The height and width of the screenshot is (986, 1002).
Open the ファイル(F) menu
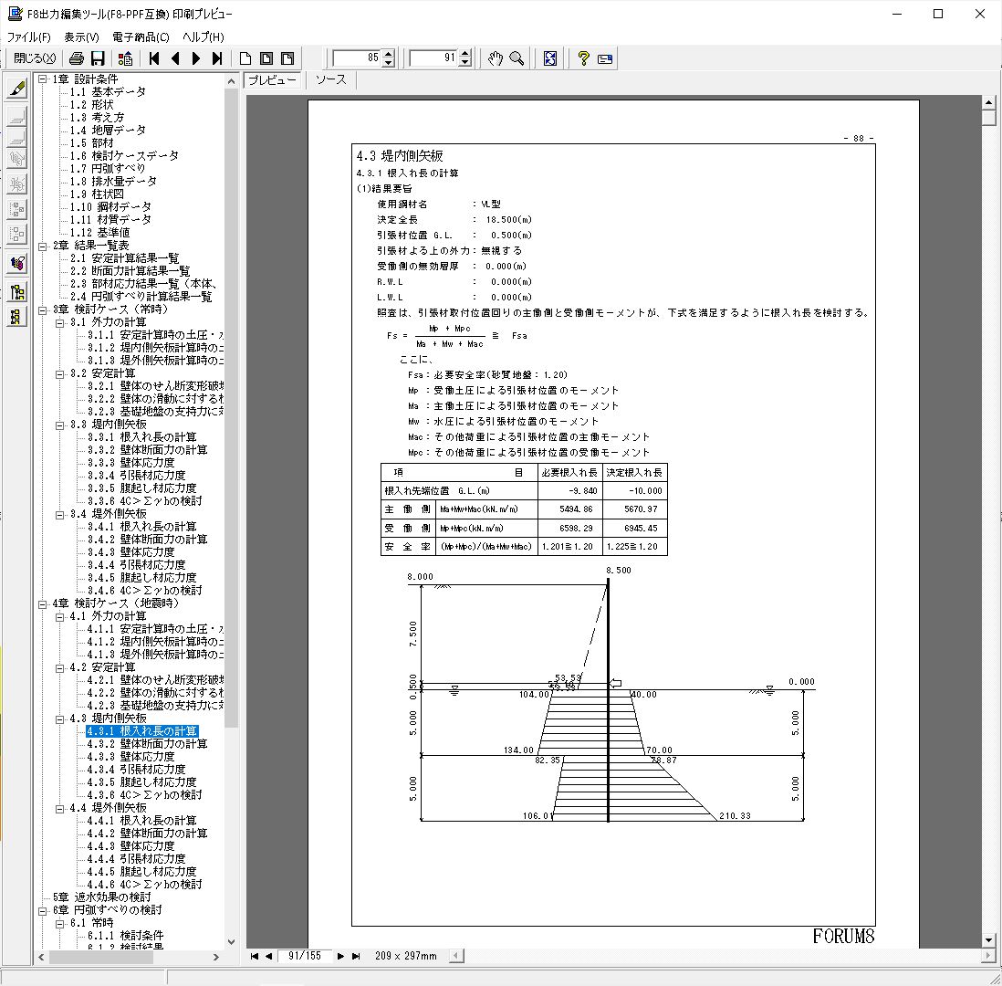[x=29, y=37]
